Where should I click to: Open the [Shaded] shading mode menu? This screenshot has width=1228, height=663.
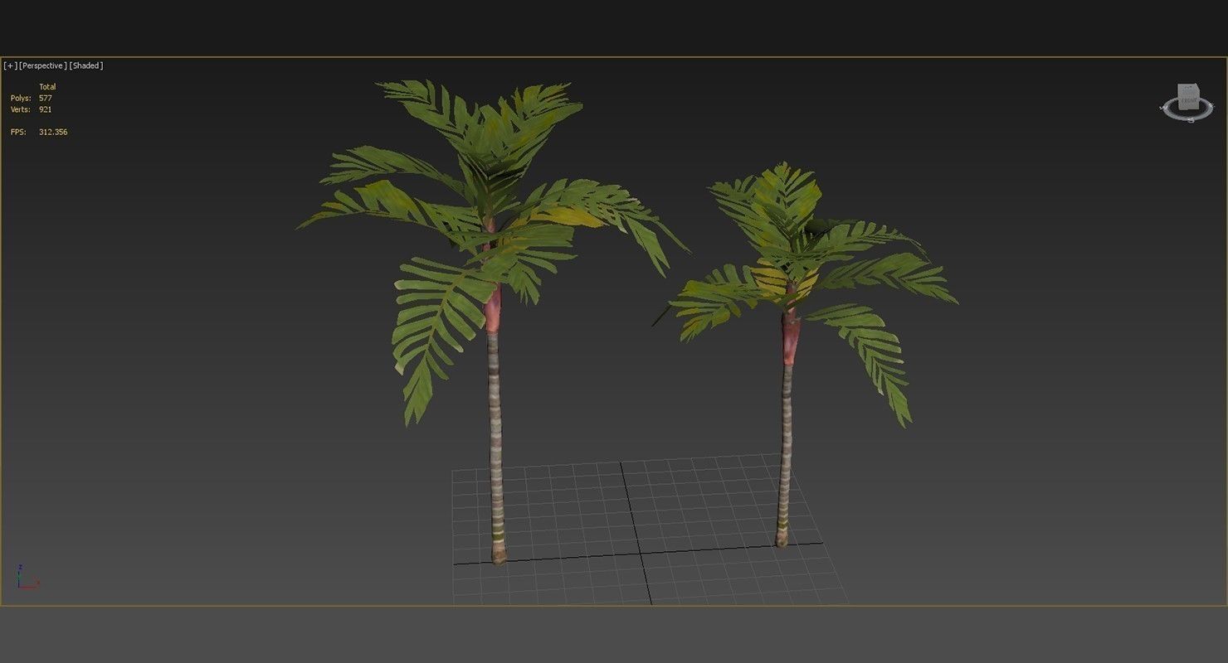86,65
